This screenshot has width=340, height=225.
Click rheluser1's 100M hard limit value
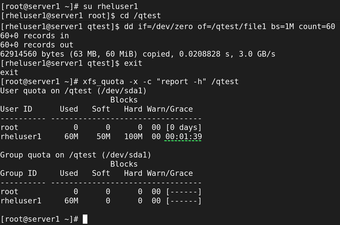133,137
